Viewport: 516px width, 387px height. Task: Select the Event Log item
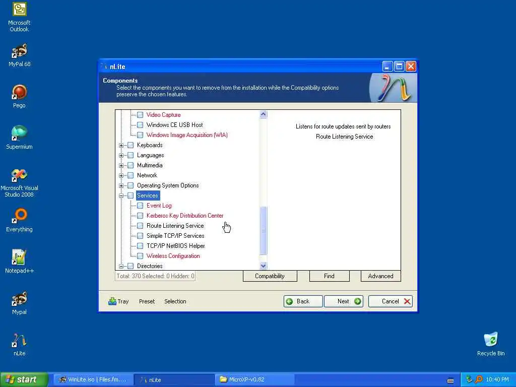pos(159,206)
